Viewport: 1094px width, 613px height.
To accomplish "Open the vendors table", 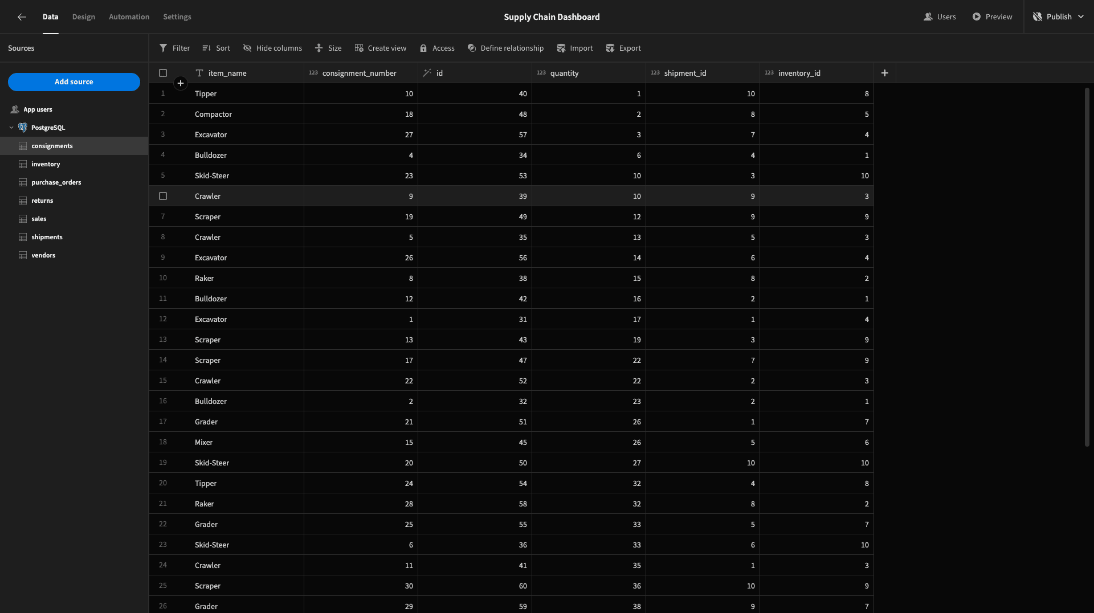I will 74,255.
